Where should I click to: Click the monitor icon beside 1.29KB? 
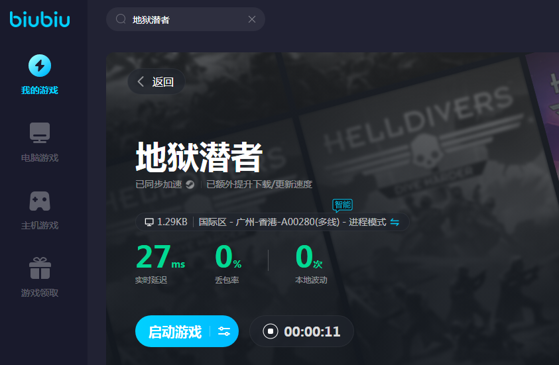tap(149, 222)
